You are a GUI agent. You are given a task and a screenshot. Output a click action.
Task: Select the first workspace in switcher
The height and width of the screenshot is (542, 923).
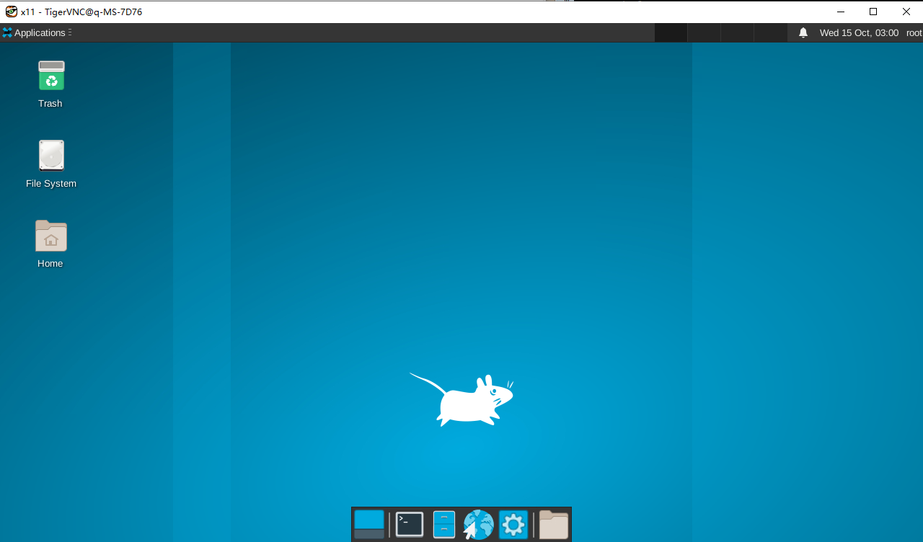[x=671, y=33]
